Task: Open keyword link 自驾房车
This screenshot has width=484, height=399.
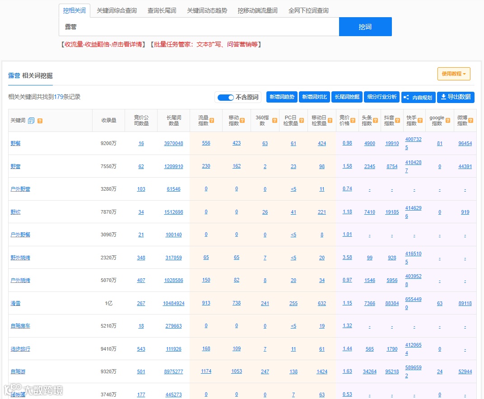Action: click(x=20, y=326)
